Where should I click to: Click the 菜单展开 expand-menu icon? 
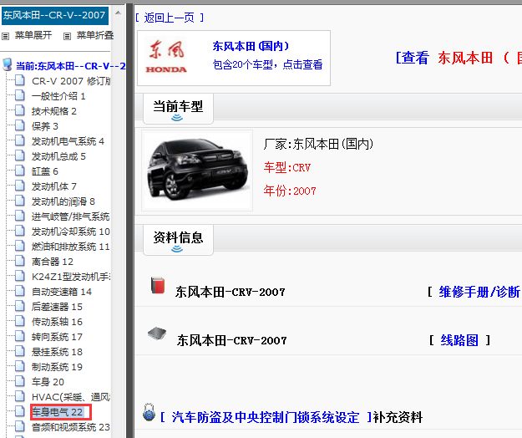pyautogui.click(x=5, y=36)
